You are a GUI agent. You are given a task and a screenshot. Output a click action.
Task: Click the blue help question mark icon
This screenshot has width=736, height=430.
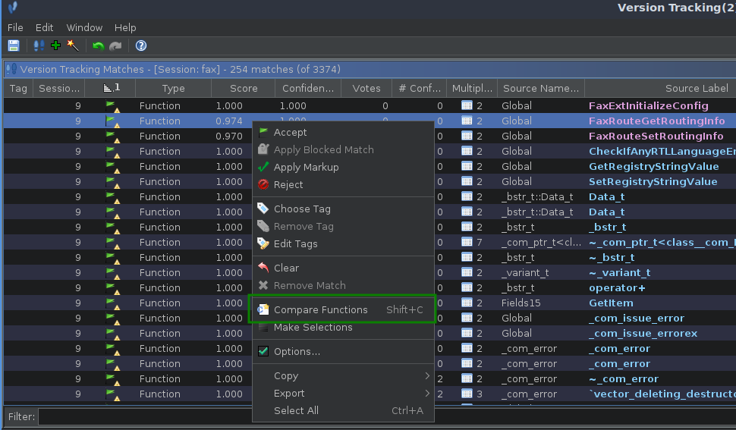[140, 46]
